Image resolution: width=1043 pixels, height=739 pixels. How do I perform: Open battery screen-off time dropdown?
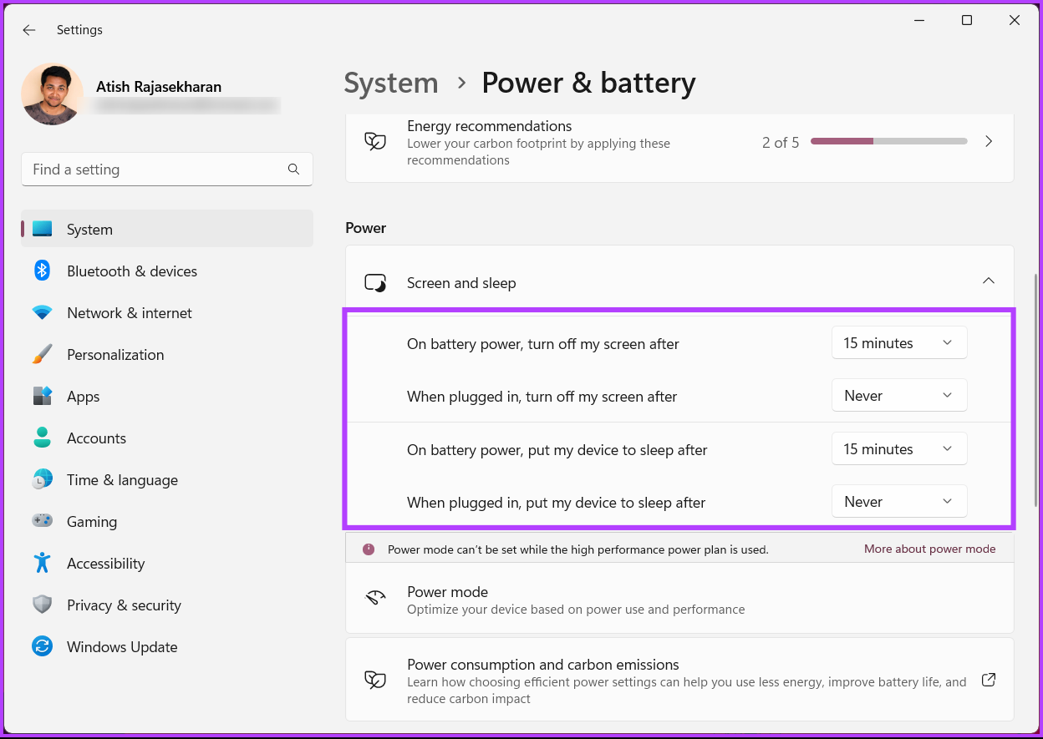coord(899,343)
